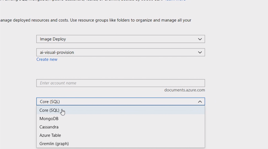268x149 pixels.
Task: Click the down chevron beside Image Deploy
Action: pos(200,39)
